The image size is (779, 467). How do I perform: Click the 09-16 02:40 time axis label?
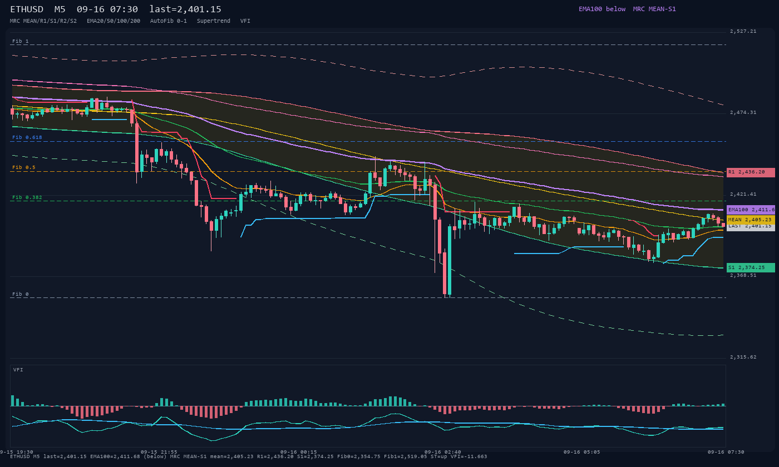(x=442, y=452)
